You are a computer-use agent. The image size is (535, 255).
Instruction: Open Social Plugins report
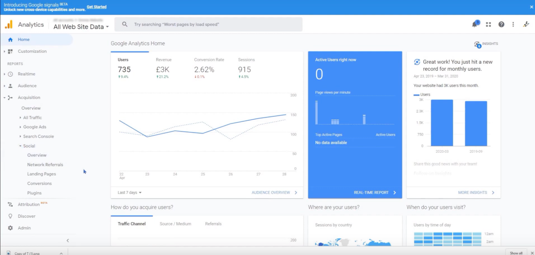34,193
